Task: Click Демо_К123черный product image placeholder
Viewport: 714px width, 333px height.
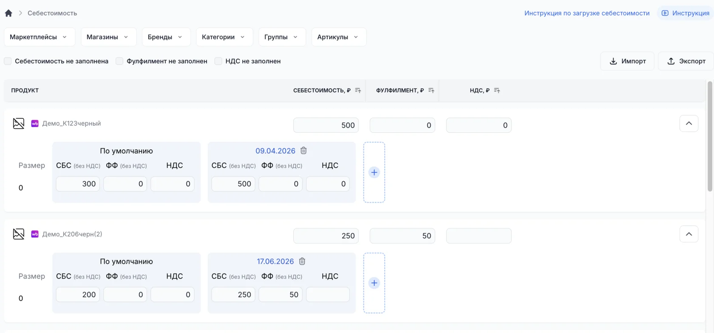Action: click(19, 123)
